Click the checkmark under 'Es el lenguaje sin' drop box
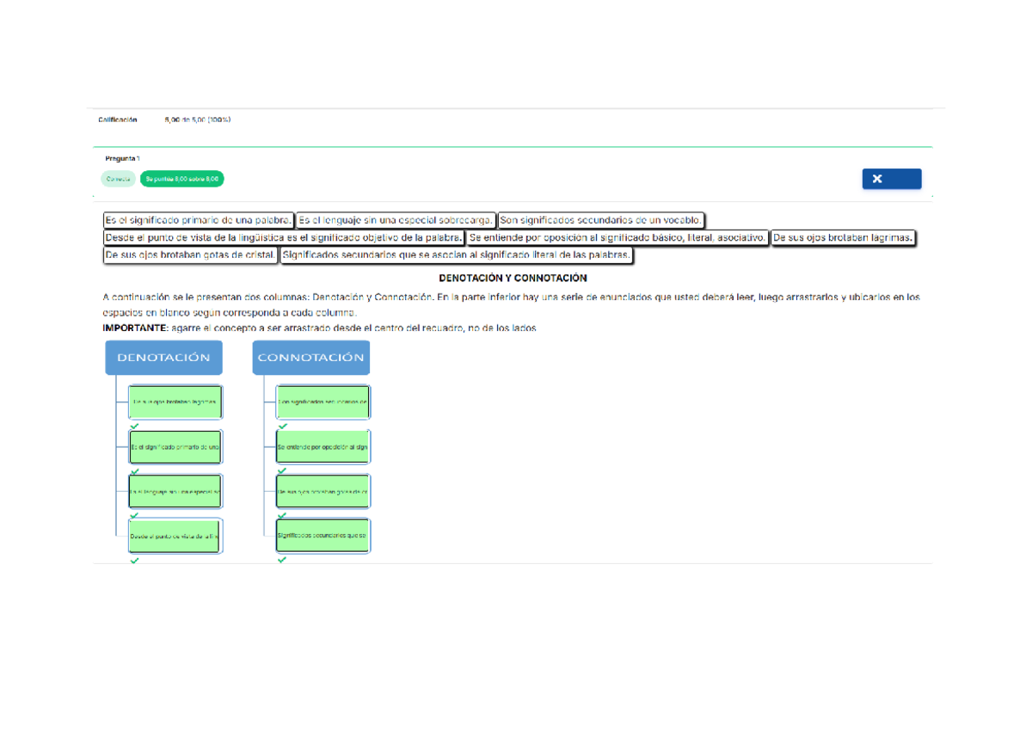 (x=134, y=516)
